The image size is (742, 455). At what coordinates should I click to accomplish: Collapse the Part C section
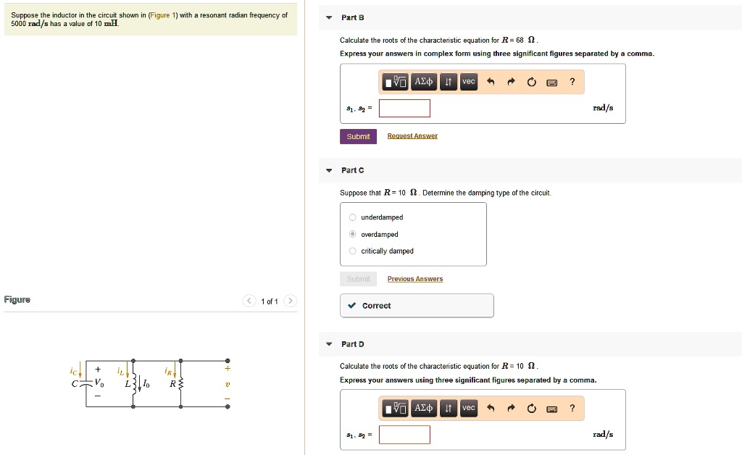328,170
